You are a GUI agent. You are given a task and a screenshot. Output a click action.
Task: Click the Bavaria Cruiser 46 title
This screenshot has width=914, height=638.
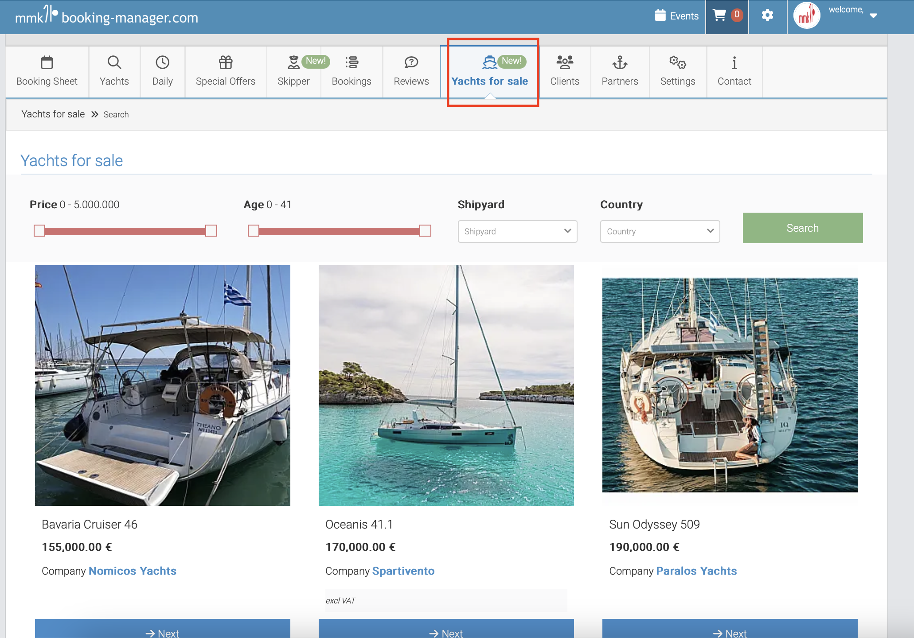[x=90, y=525]
